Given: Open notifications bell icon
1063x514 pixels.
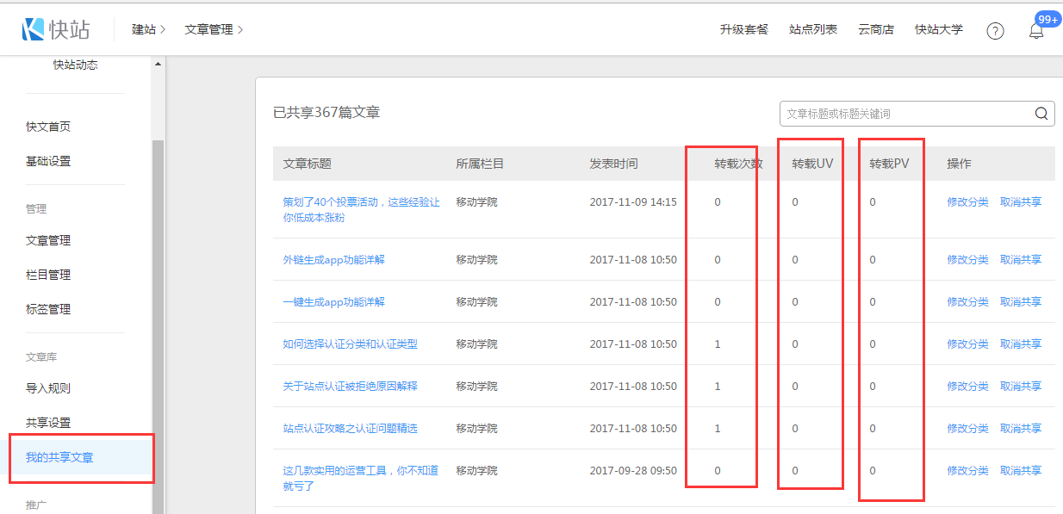Looking at the screenshot, I should (1036, 31).
